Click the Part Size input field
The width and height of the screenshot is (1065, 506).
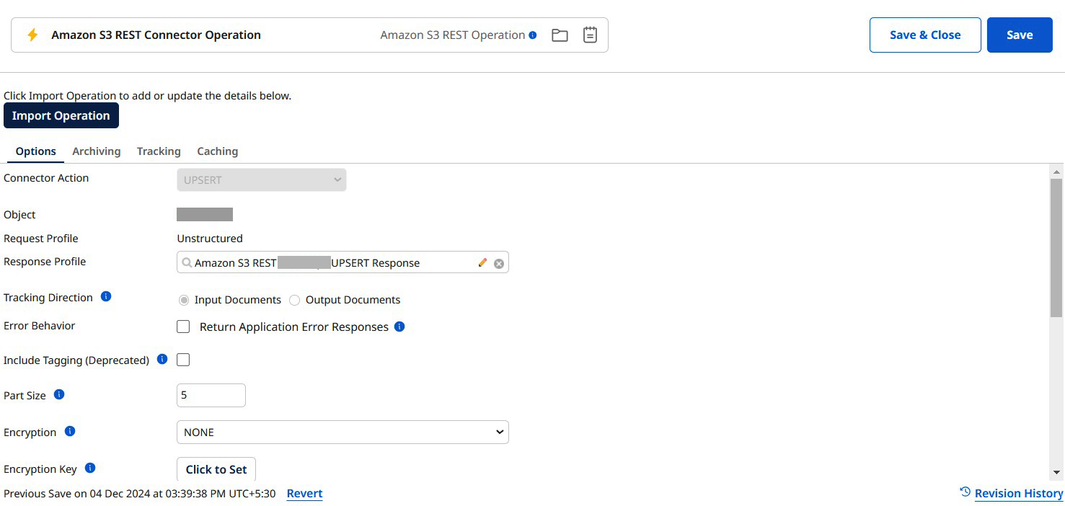211,396
